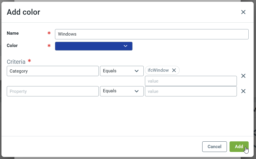Click the Criteria section heading
This screenshot has height=159, width=256.
pyautogui.click(x=16, y=62)
